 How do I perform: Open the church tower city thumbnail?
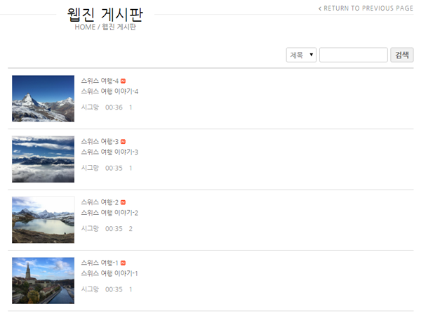click(x=44, y=281)
